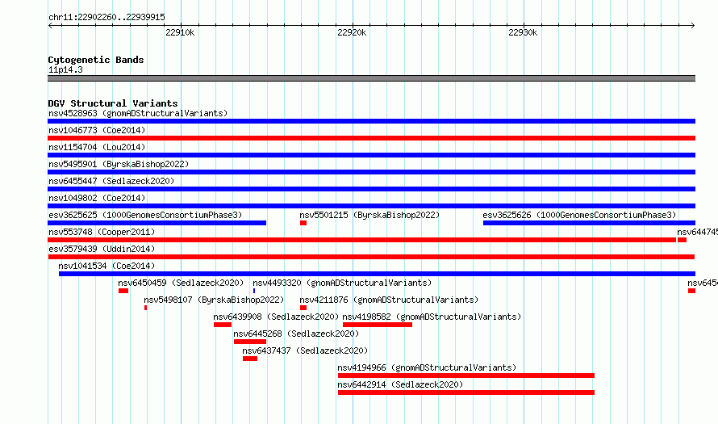Click the 22930k ruler position
The height and width of the screenshot is (424, 718).
point(523,32)
